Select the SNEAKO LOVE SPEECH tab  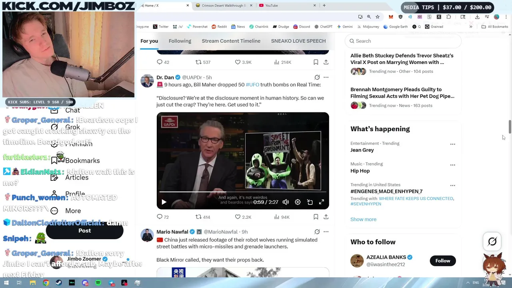click(x=298, y=41)
